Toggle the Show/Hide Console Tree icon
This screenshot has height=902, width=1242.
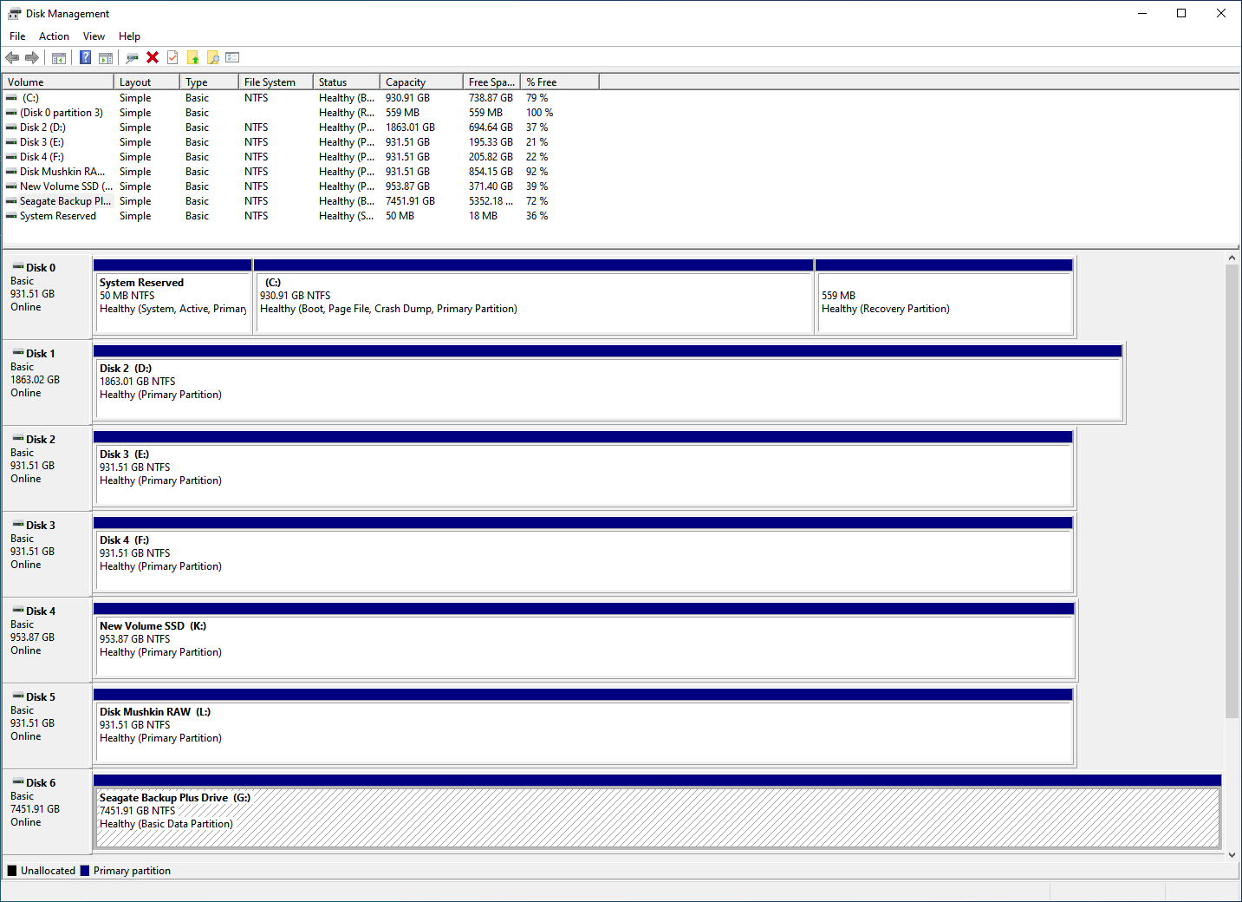click(x=59, y=58)
